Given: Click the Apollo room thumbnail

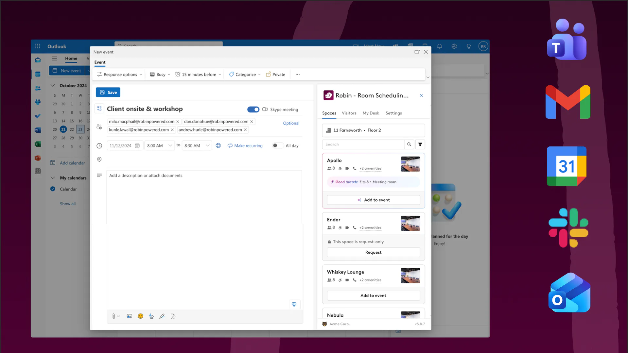Looking at the screenshot, I should point(410,164).
